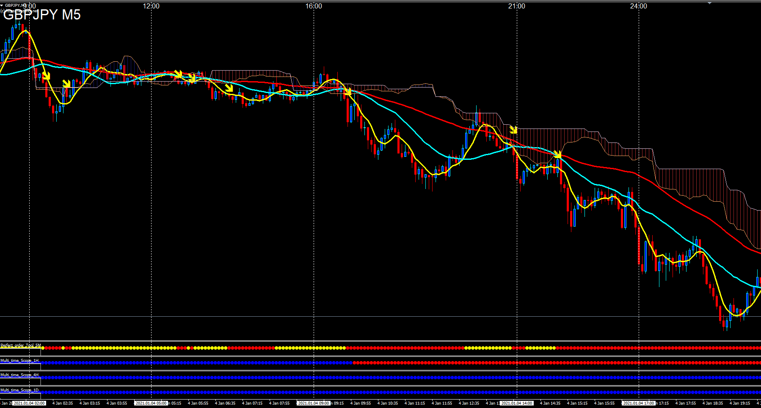
Task: Click the 4 Jan 18:35 time axis label
Action: (x=713, y=403)
